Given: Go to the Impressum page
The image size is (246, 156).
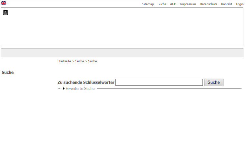Looking at the screenshot, I should pos(188,4).
